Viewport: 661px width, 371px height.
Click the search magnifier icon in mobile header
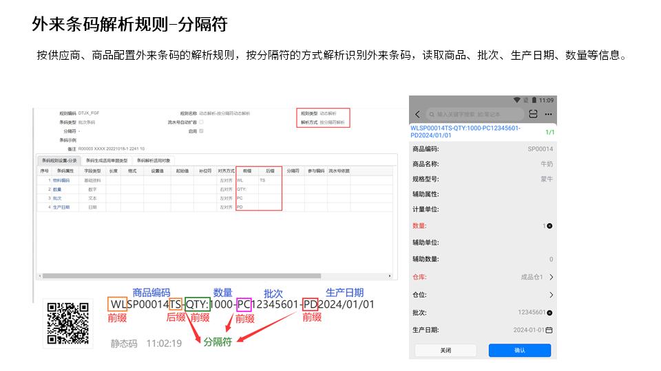click(431, 114)
